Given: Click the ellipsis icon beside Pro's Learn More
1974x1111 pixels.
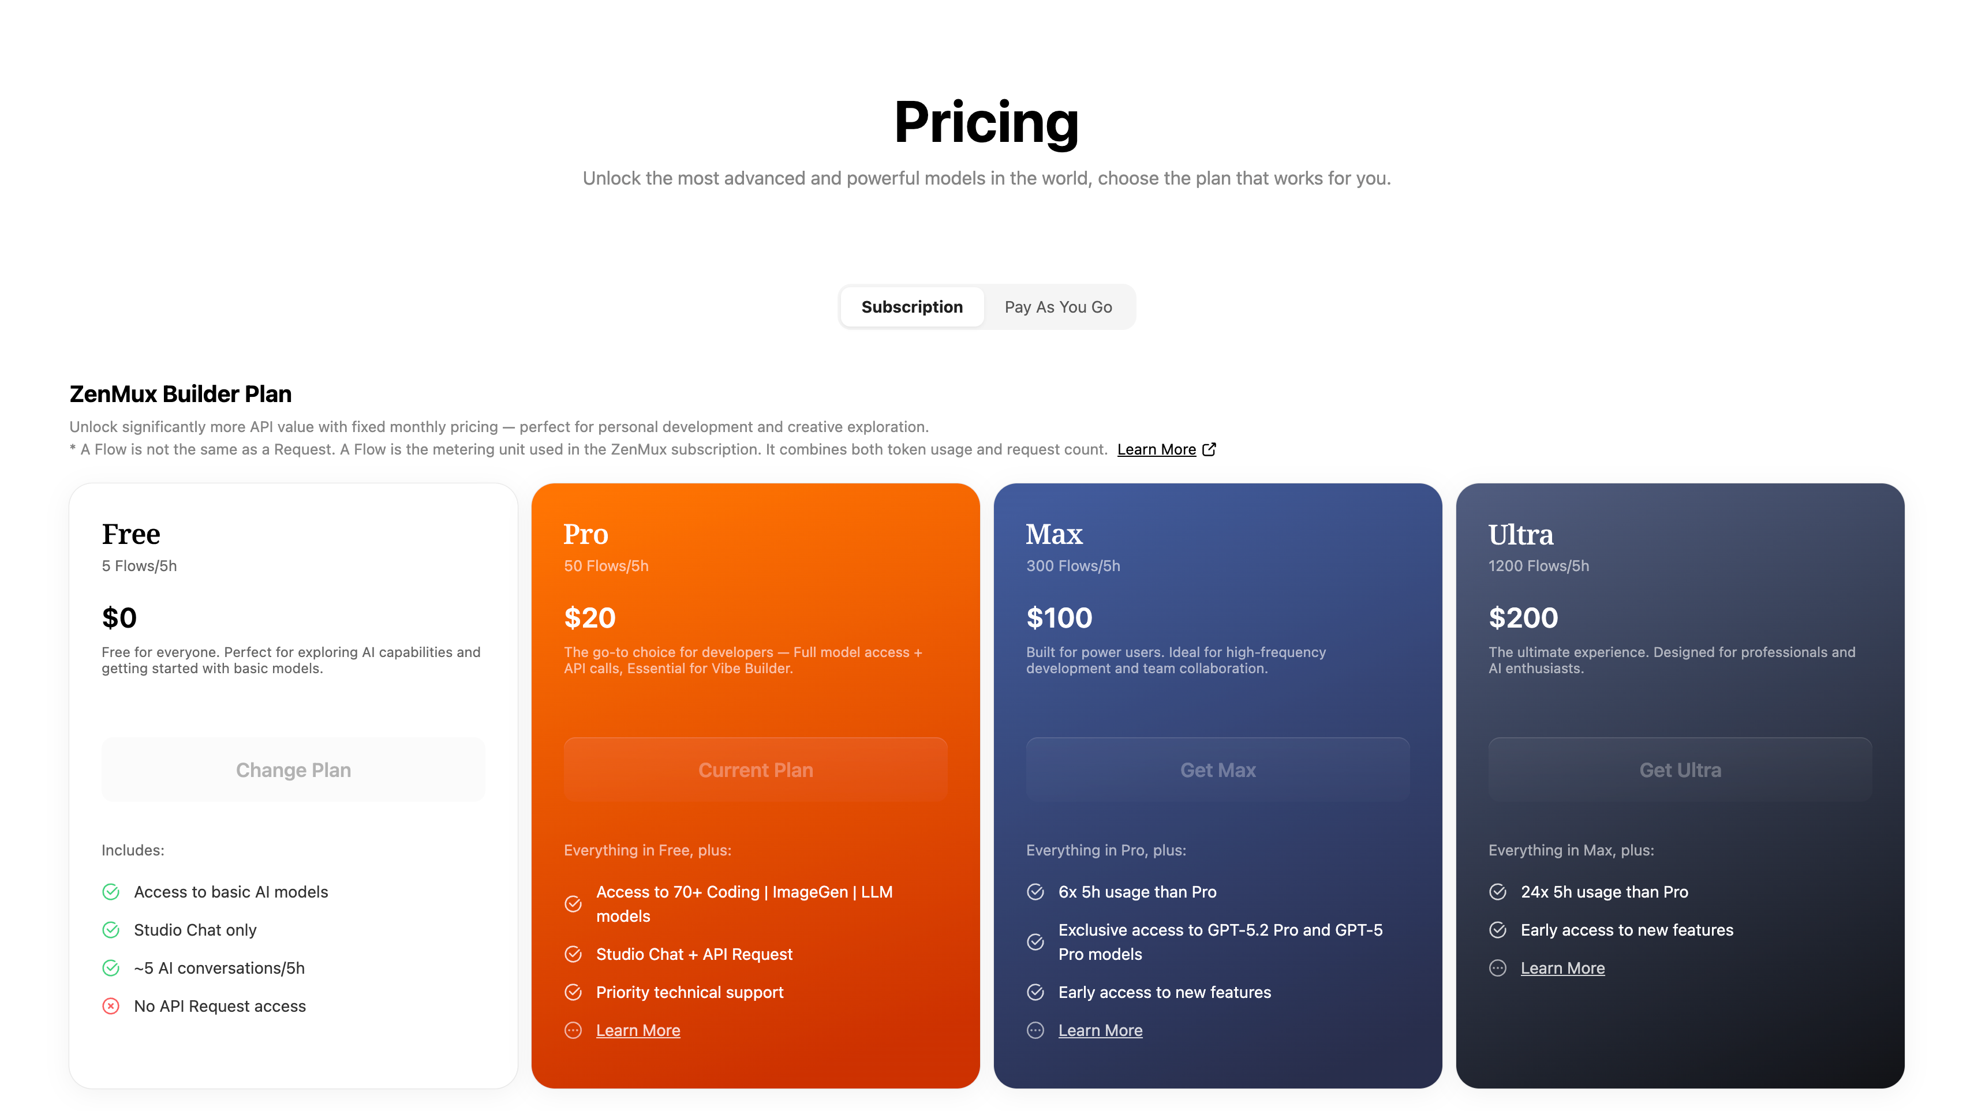Looking at the screenshot, I should click(573, 1031).
